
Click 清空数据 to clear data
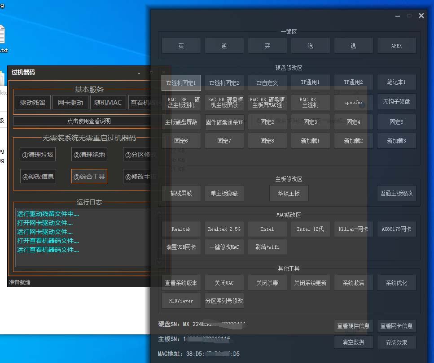coord(354,342)
